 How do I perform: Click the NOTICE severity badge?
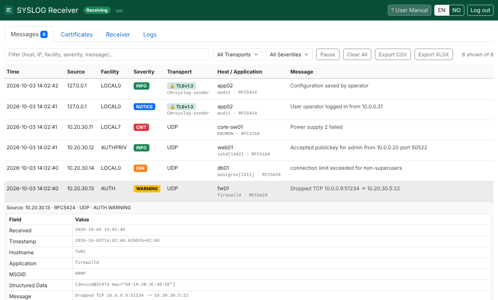coord(144,107)
